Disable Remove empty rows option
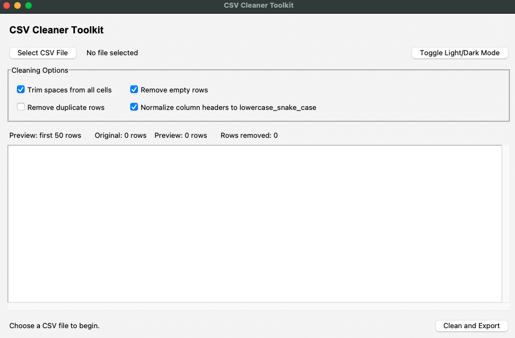 coord(134,90)
